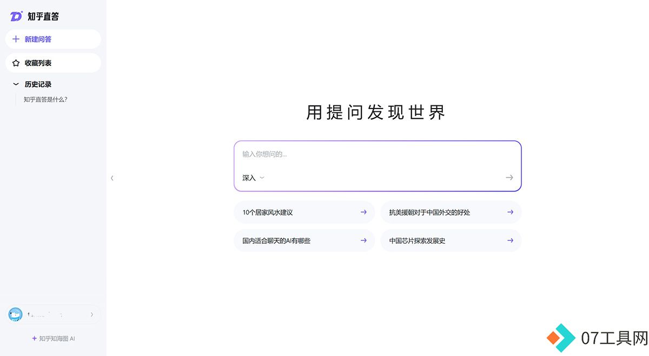Collapse the sidebar with the arrow handle
This screenshot has height=356, width=649.
point(112,178)
